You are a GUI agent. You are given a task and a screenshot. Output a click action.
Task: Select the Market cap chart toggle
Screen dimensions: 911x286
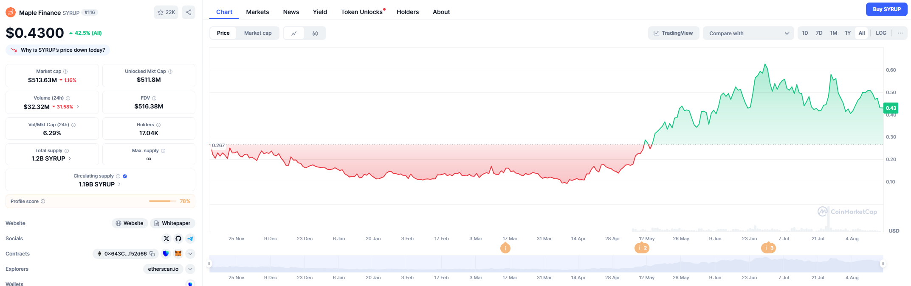point(258,33)
